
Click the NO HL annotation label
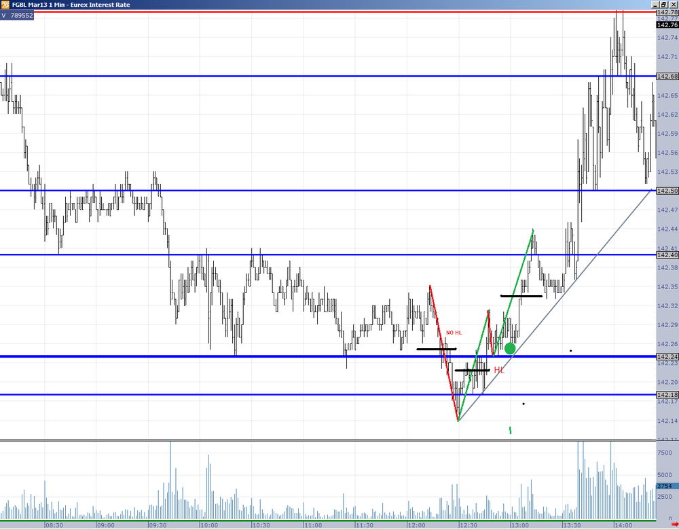pyautogui.click(x=454, y=333)
